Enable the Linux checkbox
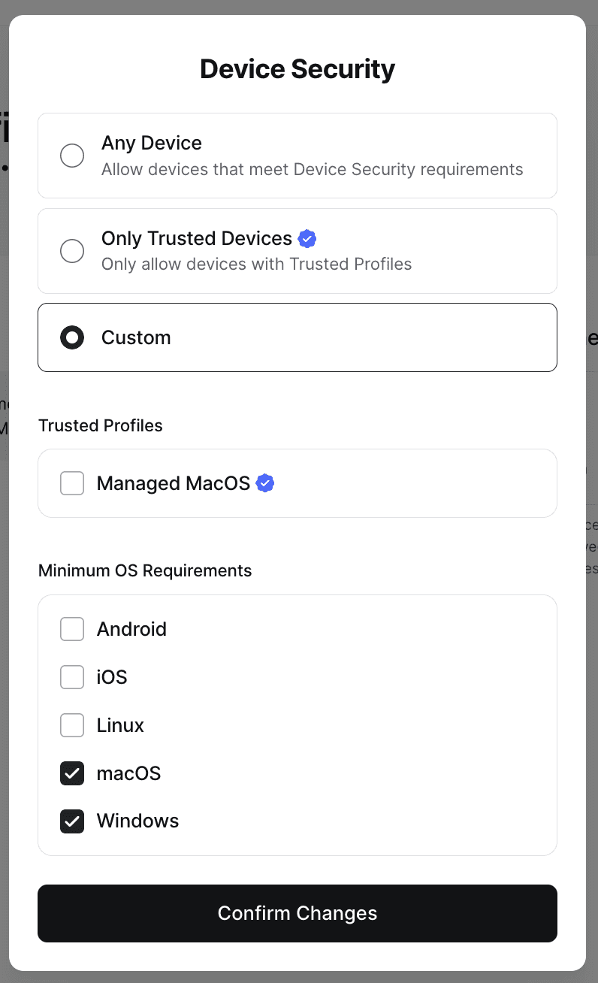Image resolution: width=598 pixels, height=983 pixels. point(72,725)
